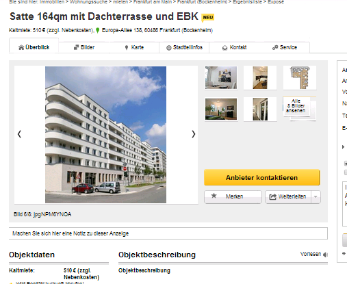Click the speaker icon next to Vorlesen
The height and width of the screenshot is (284, 347).
pos(326,255)
